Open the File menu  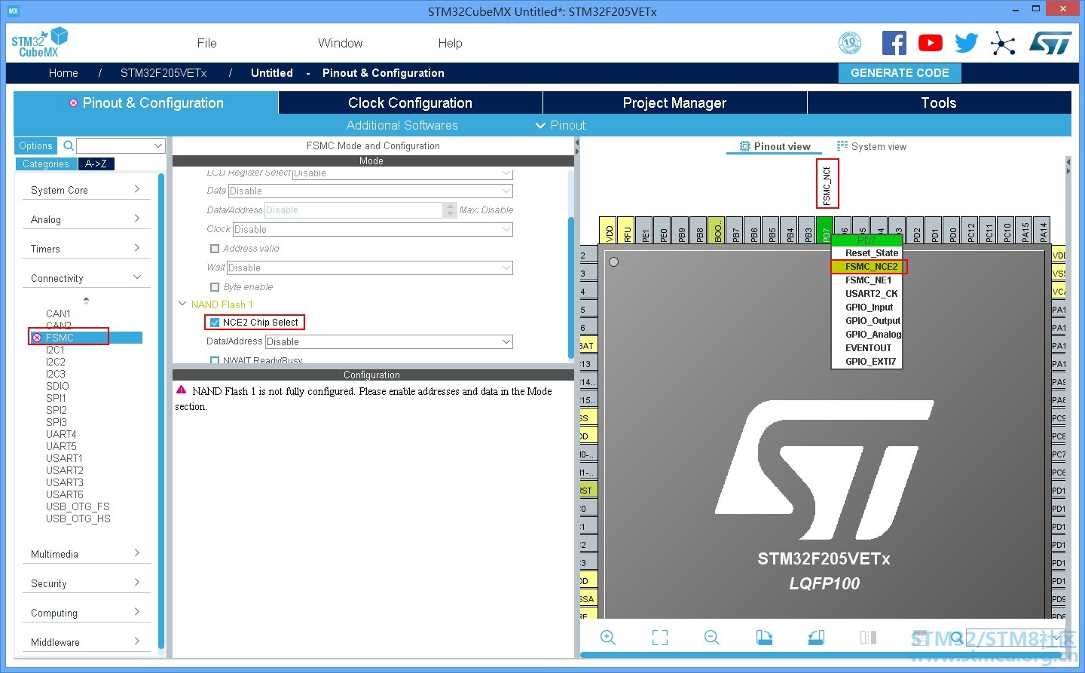[206, 43]
